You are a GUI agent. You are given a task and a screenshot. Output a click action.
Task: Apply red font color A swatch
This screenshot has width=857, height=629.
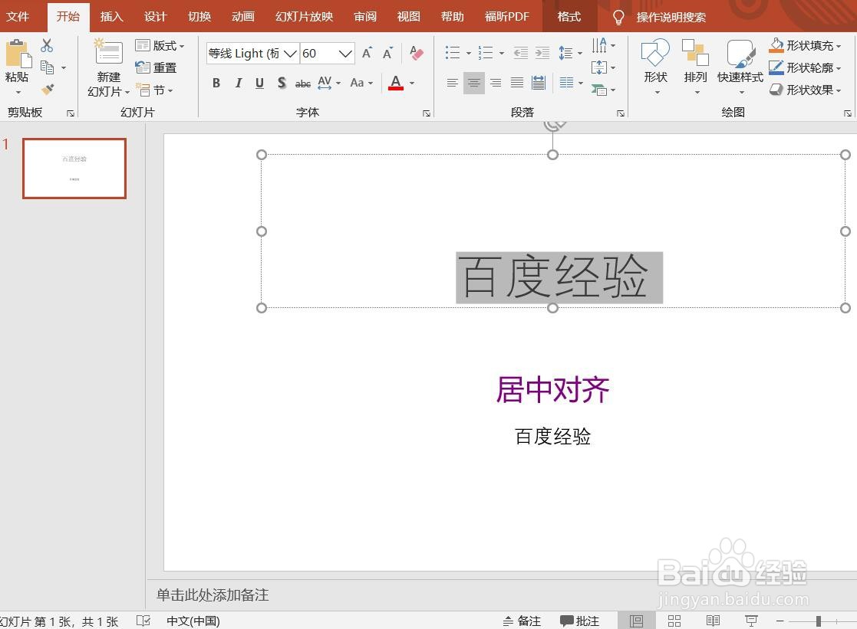click(x=396, y=83)
